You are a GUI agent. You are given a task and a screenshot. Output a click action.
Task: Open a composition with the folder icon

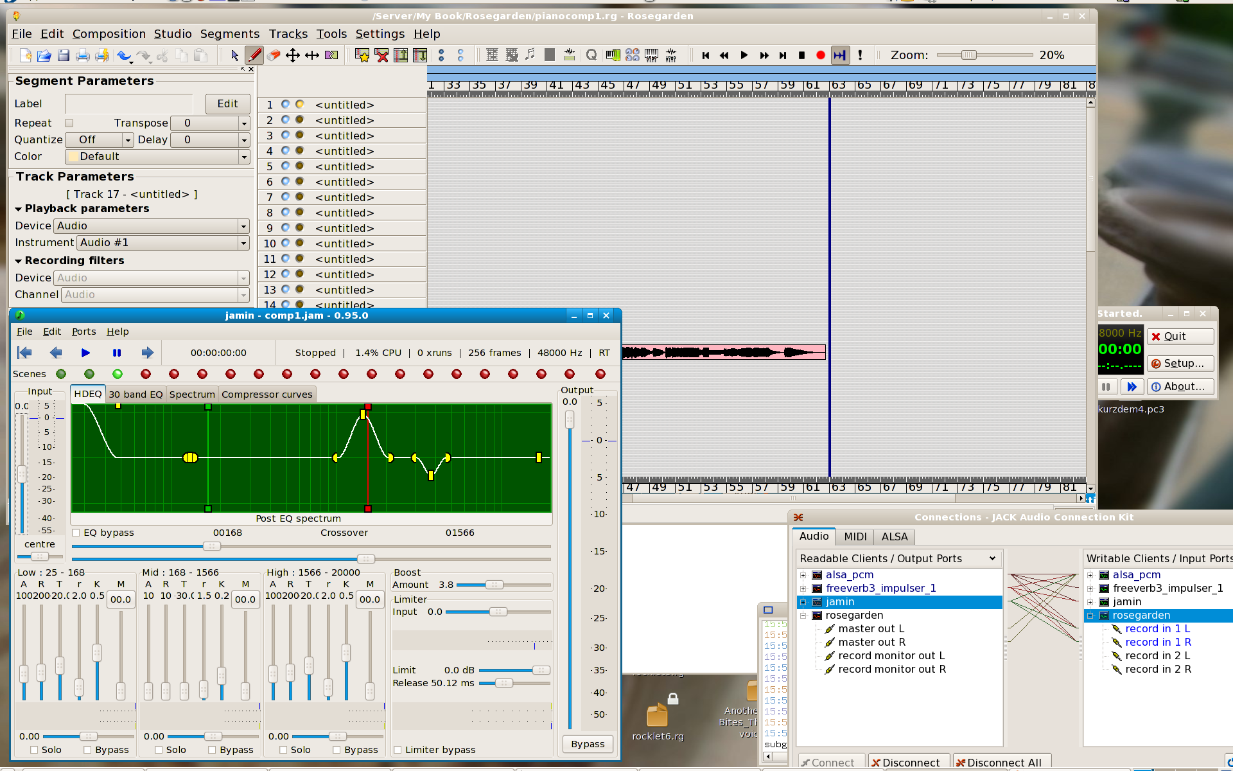click(x=44, y=56)
